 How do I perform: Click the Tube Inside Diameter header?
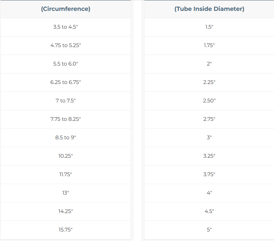click(209, 9)
